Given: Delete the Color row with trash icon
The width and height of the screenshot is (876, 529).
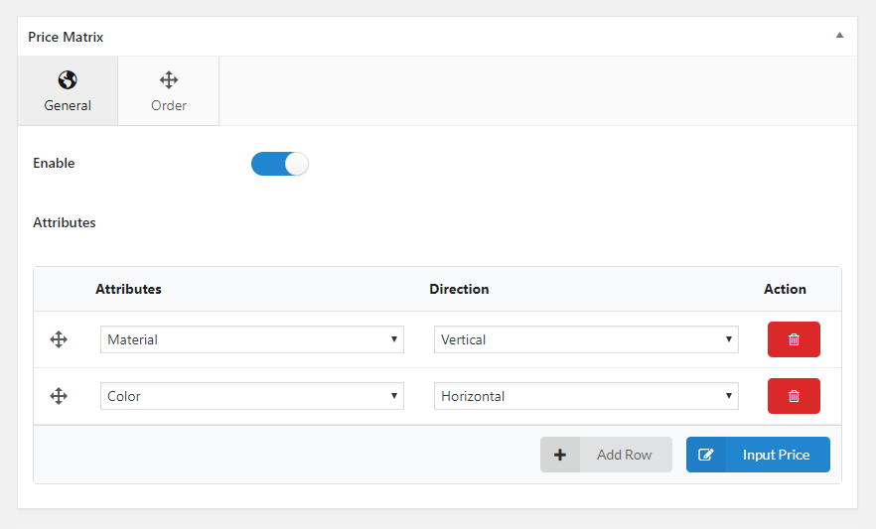Looking at the screenshot, I should (794, 396).
